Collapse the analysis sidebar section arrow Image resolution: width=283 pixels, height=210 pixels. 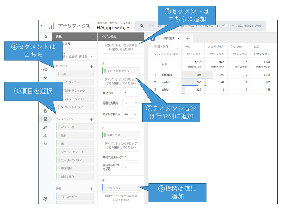pos(41,119)
